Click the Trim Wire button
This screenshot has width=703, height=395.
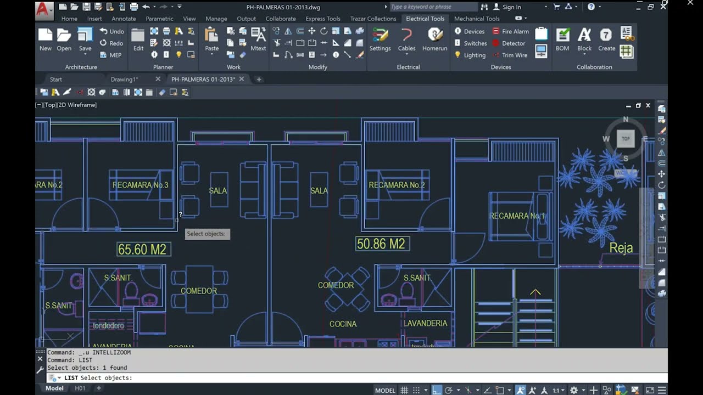pyautogui.click(x=510, y=55)
